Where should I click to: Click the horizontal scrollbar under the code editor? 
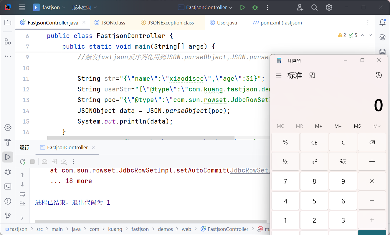point(140,138)
